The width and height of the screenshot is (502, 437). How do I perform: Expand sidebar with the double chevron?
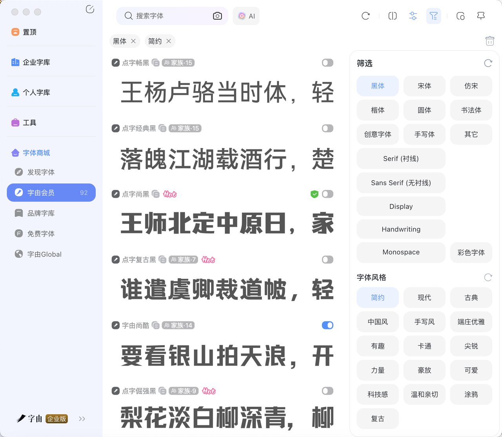pos(82,419)
